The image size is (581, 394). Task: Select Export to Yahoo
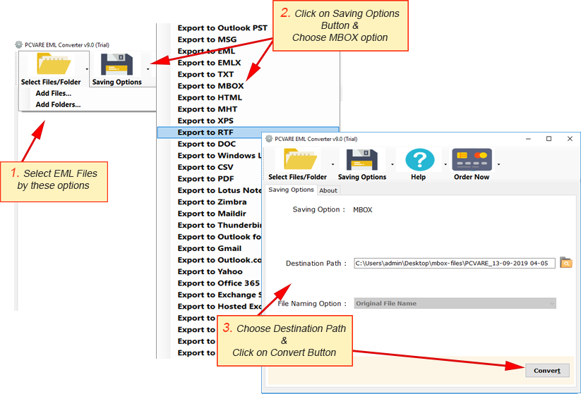point(210,271)
